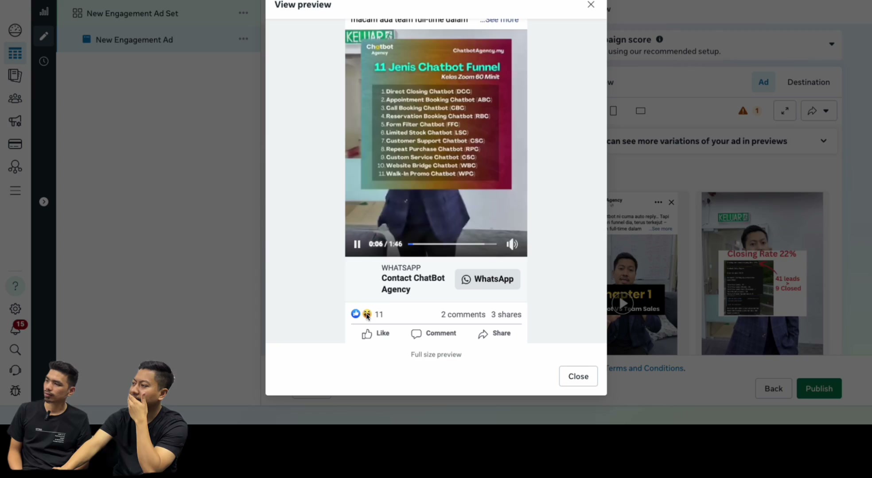Open the History clock icon in panel

tap(43, 61)
